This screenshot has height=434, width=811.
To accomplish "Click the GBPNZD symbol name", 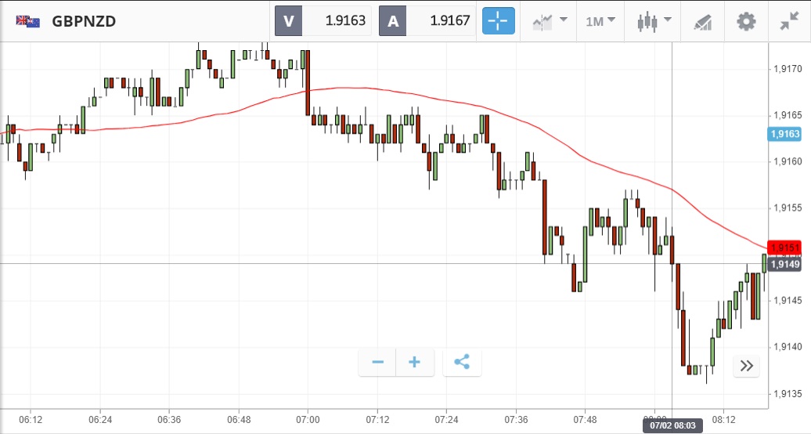I will [84, 21].
